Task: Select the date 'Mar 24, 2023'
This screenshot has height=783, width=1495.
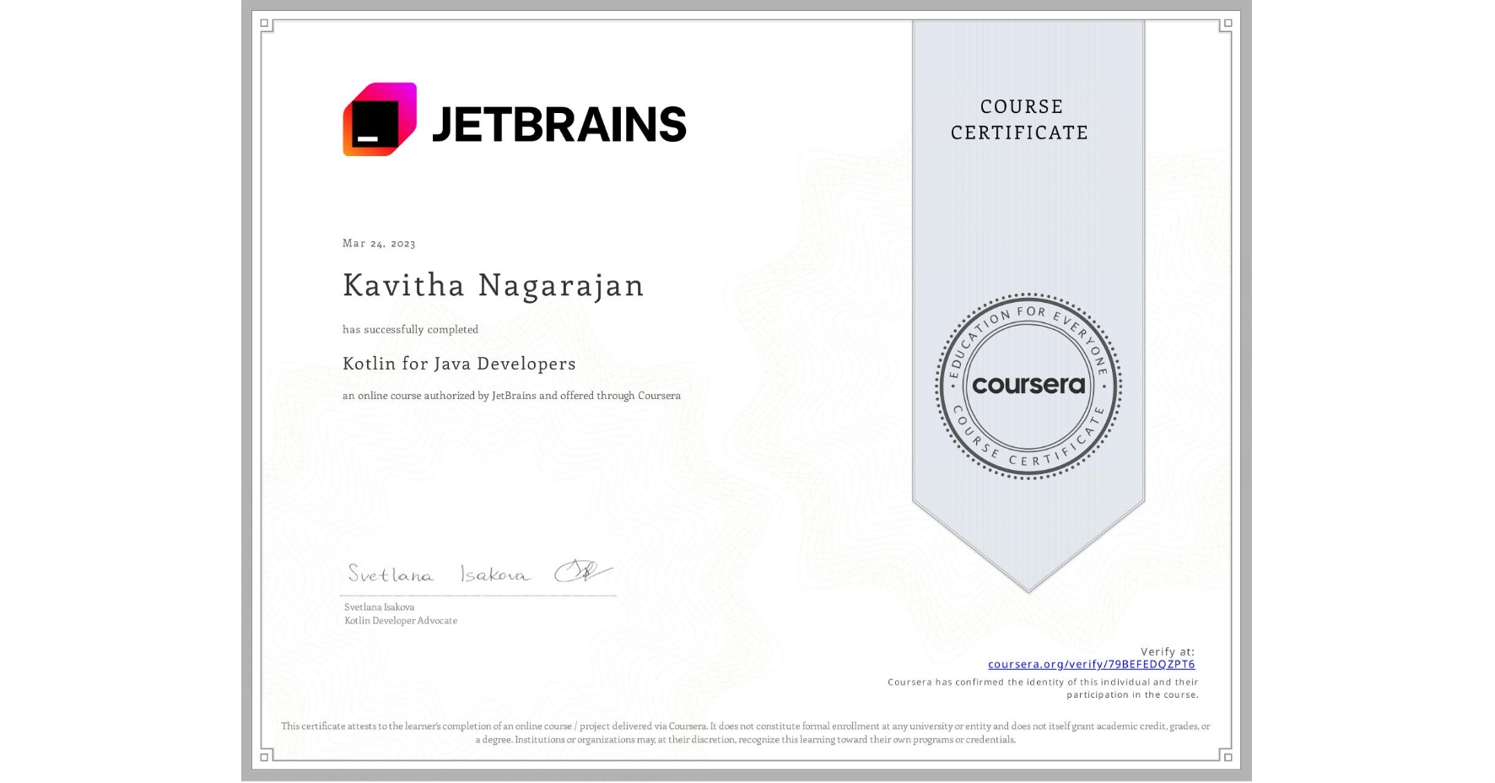Action: coord(378,243)
